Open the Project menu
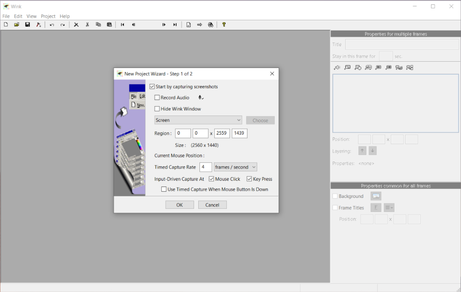 48,16
